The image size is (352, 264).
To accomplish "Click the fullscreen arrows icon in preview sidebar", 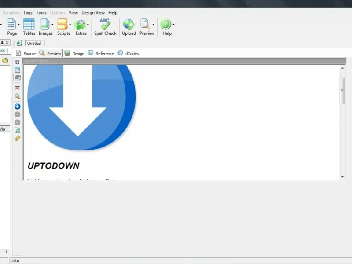I will click(x=17, y=62).
